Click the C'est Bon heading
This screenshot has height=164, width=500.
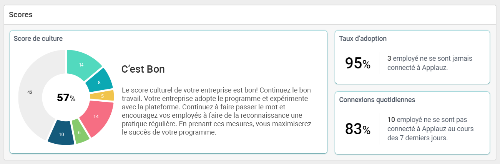(x=143, y=69)
